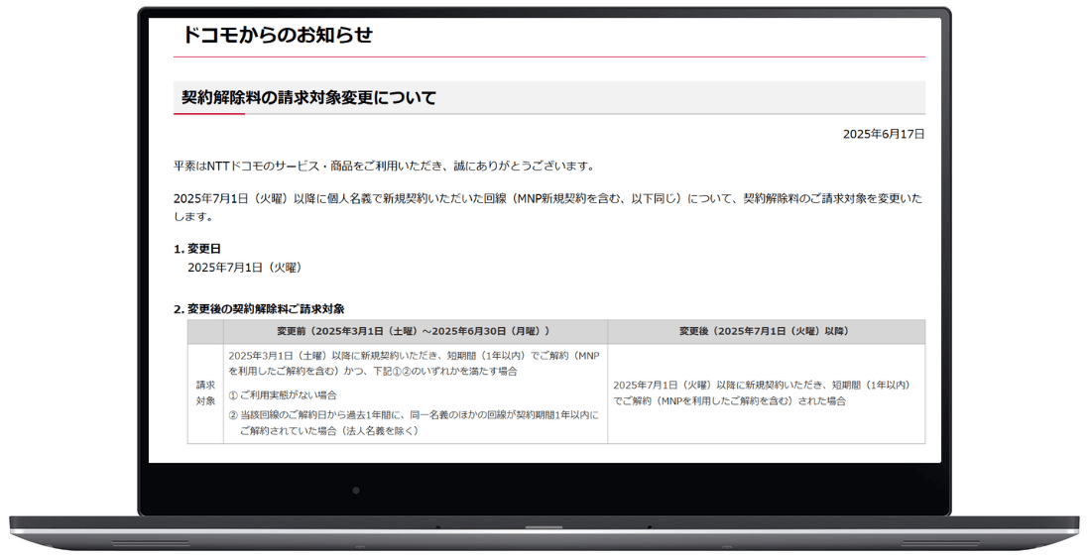Click the heading 'ドコモからのお知らせ'

tap(277, 35)
